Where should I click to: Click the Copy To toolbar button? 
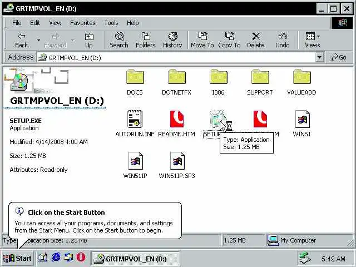click(229, 40)
